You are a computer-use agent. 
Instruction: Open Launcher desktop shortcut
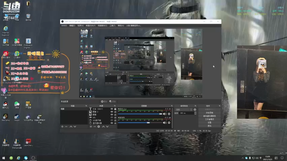coord(28,142)
